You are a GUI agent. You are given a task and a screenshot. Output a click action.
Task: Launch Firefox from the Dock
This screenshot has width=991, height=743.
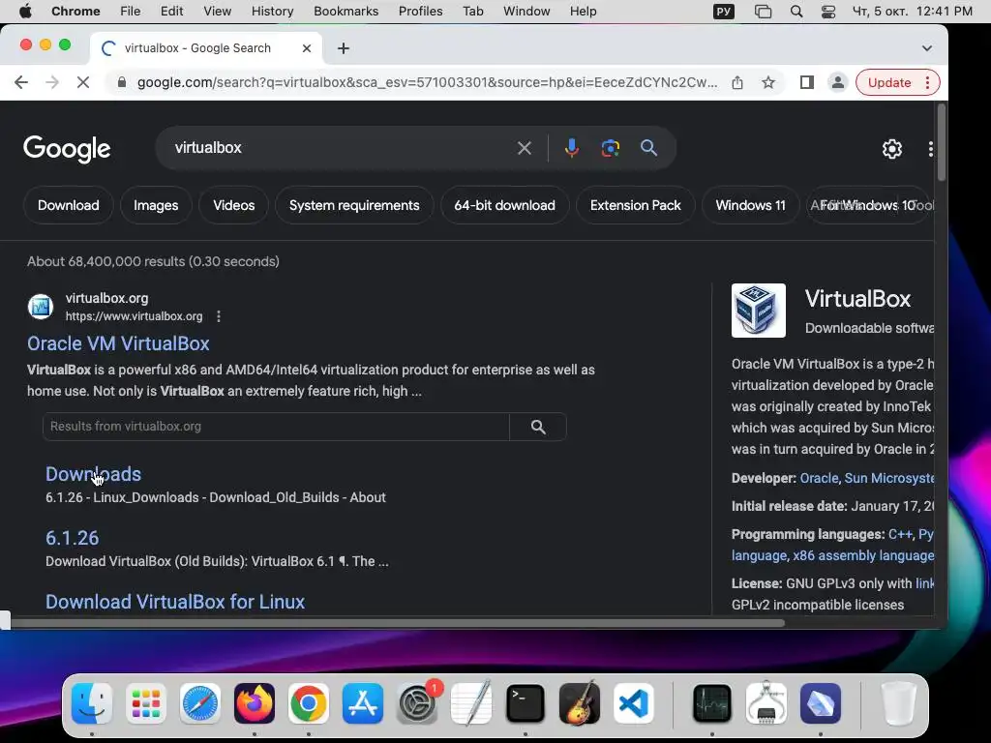255,703
